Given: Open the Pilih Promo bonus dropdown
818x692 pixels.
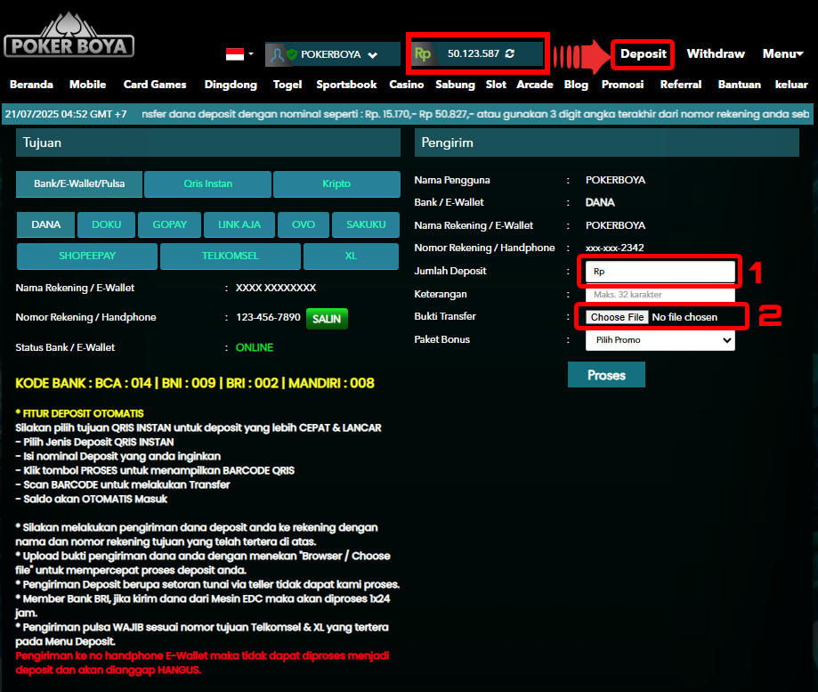Looking at the screenshot, I should (x=660, y=339).
